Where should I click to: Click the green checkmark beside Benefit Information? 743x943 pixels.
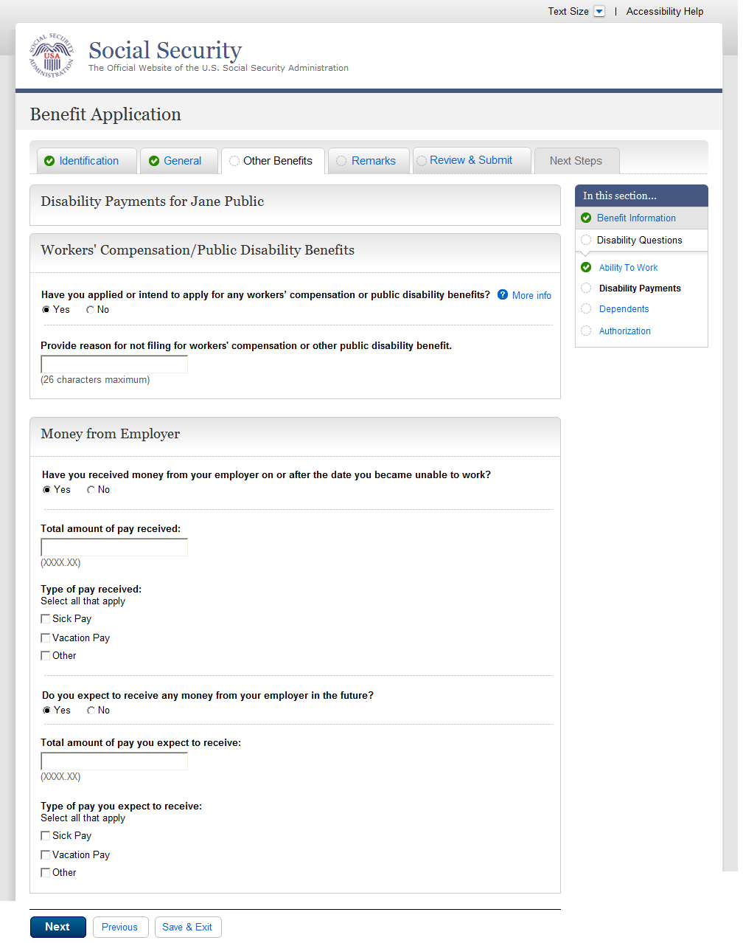(x=586, y=218)
